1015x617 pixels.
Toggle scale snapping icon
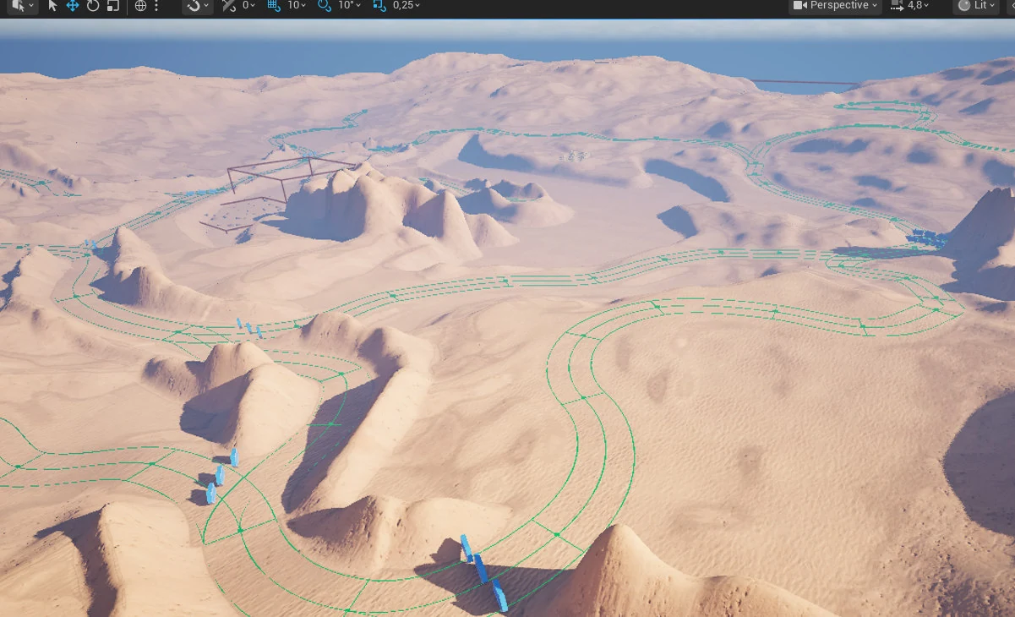(x=379, y=6)
